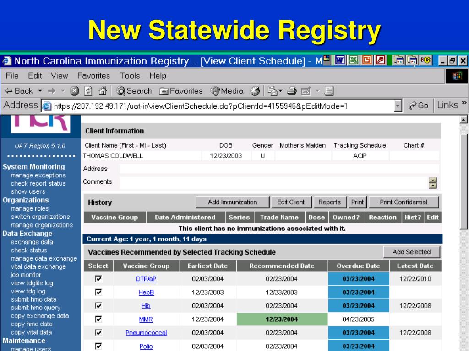The image size is (469, 351).
Task: Click the scrollbar up arrow
Action: (464, 120)
